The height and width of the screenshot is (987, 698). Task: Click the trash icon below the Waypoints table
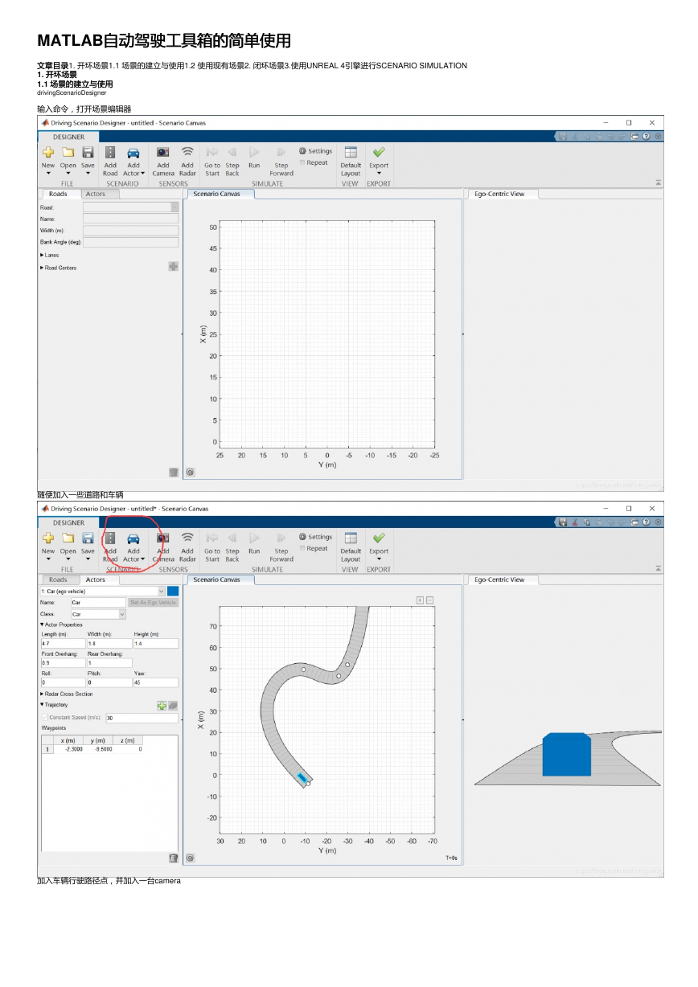[x=173, y=858]
